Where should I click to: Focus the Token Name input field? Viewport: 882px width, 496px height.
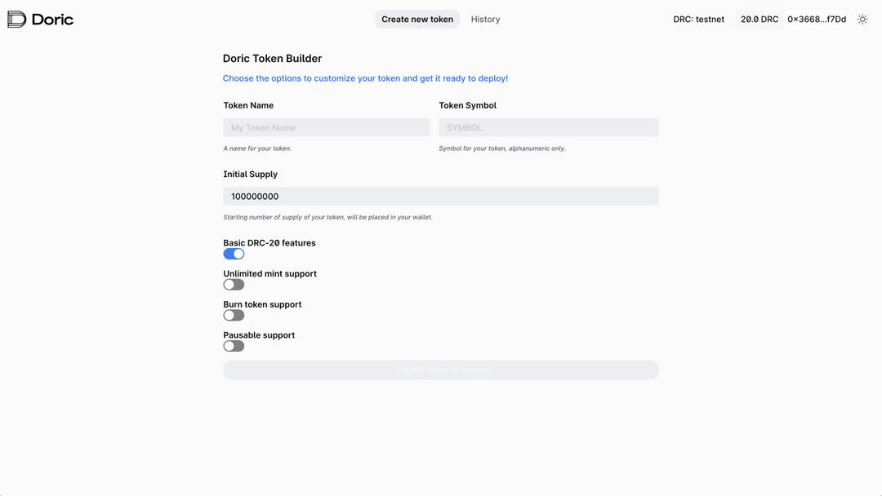point(326,128)
